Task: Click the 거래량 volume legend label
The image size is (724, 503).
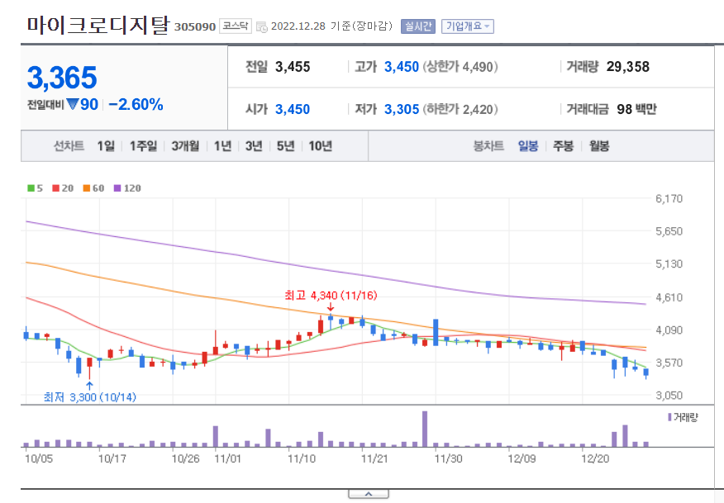Action: click(683, 418)
